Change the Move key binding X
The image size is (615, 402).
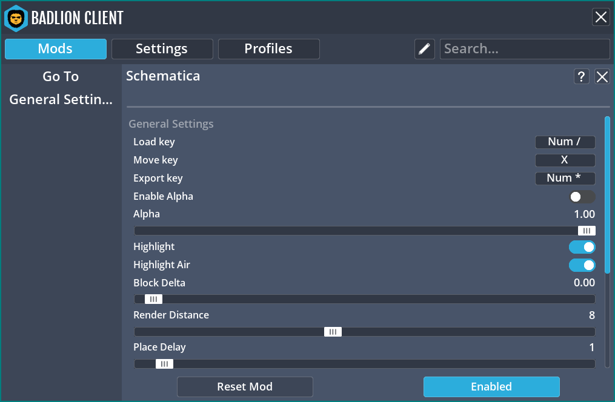pos(565,160)
